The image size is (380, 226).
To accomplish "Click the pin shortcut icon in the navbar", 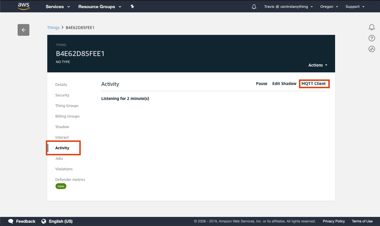I will [x=132, y=6].
